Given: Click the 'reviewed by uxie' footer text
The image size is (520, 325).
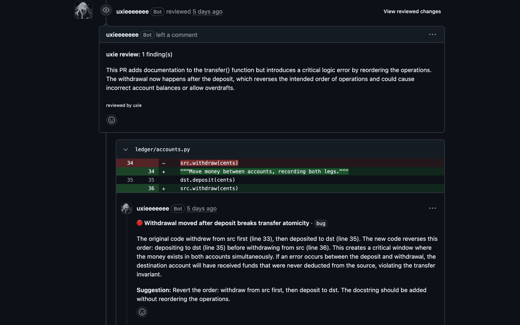Looking at the screenshot, I should click(x=124, y=105).
